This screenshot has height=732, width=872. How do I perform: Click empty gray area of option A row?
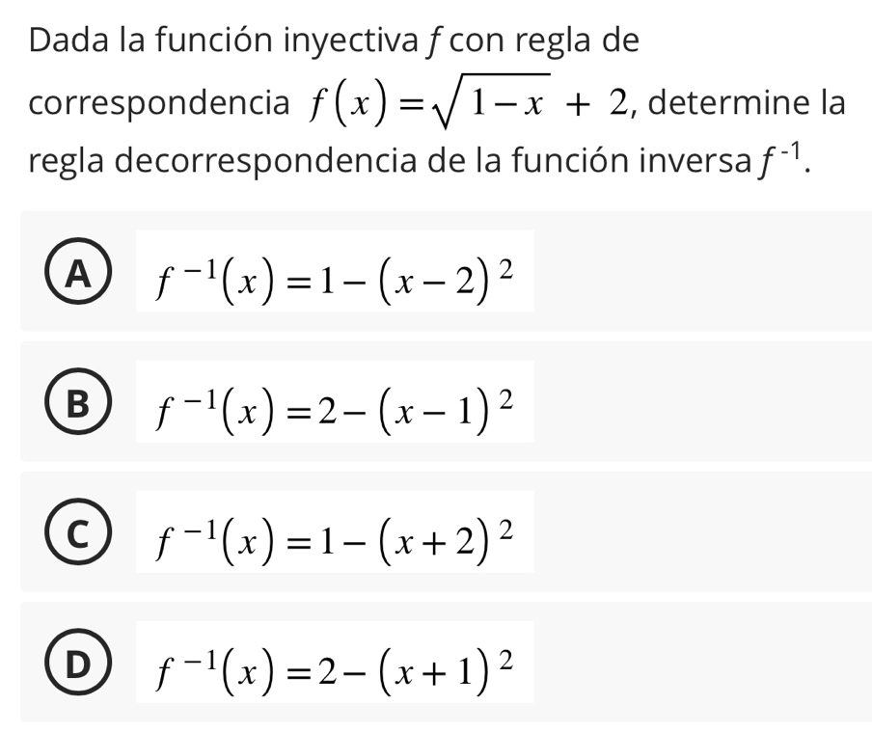coord(700,271)
